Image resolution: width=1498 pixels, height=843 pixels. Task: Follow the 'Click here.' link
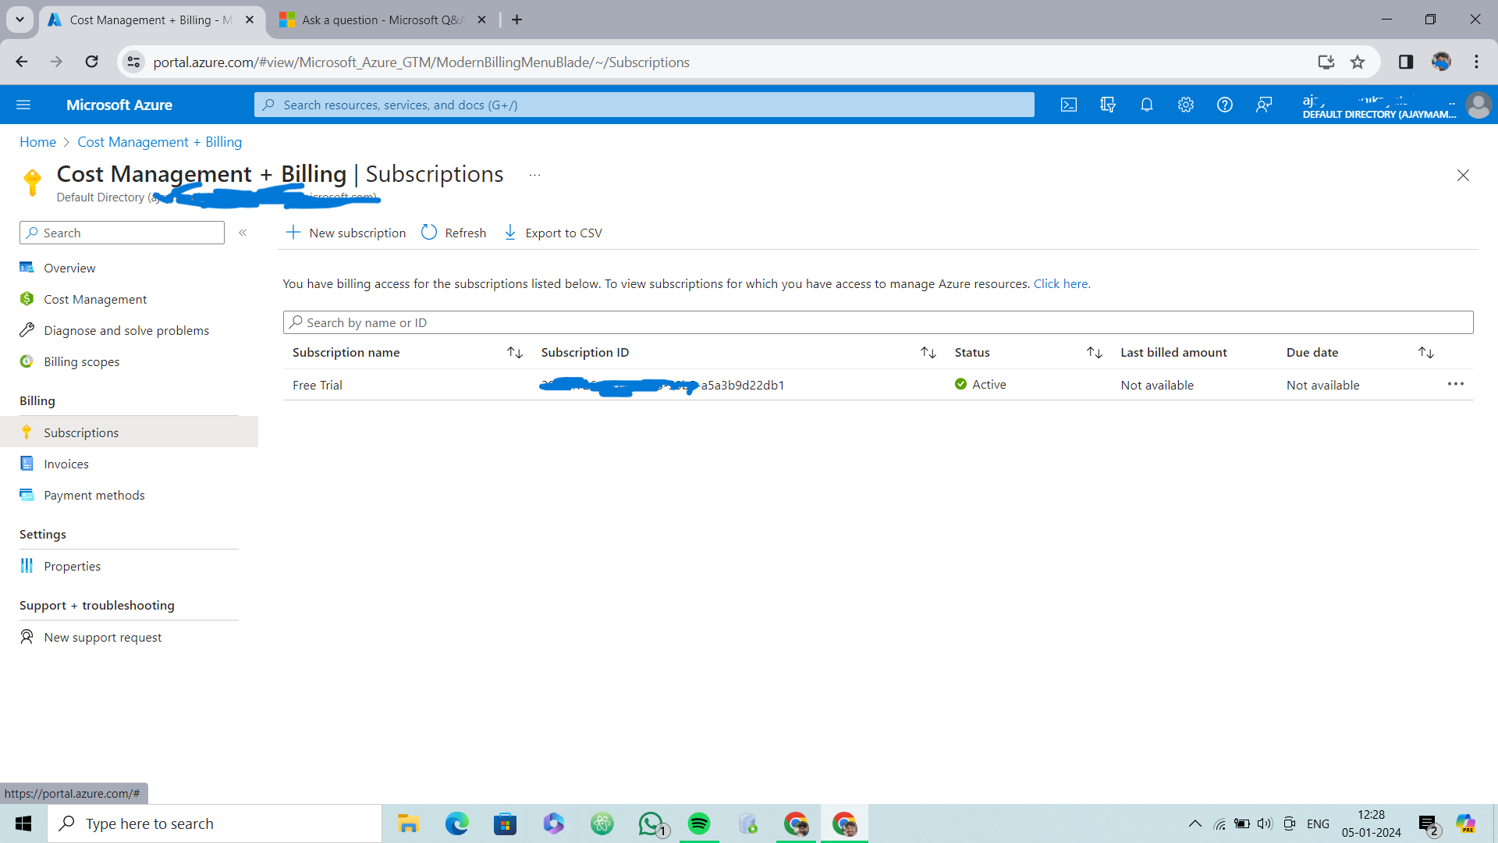point(1062,283)
